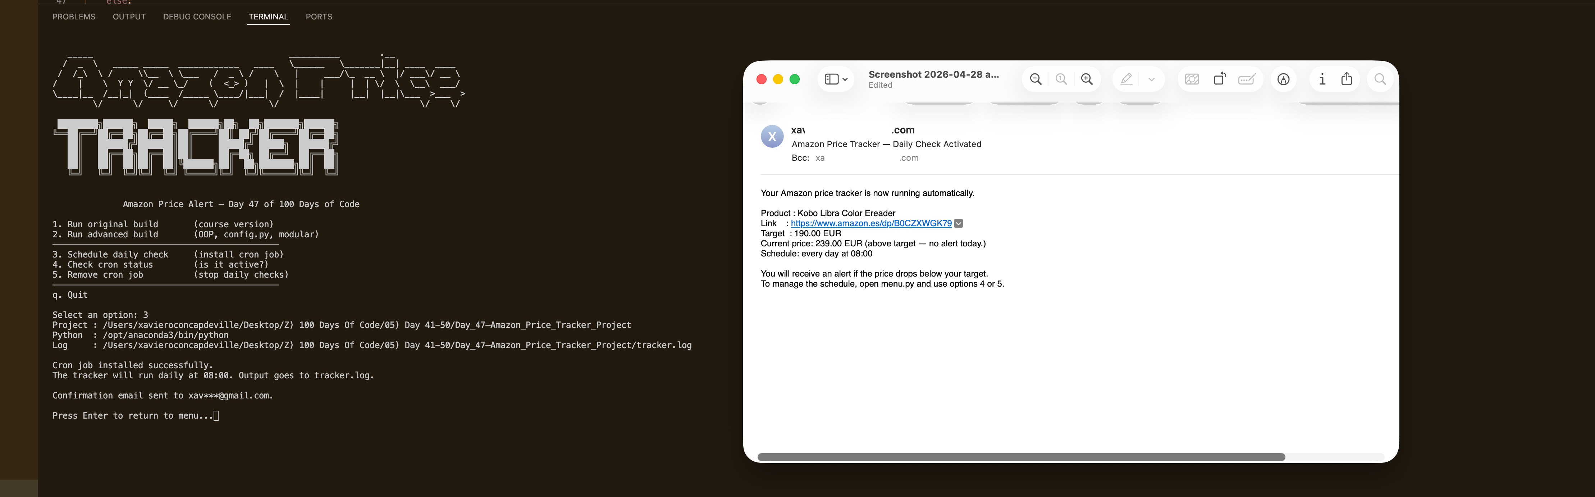Click the terminal cursor after 'return to menu...'
This screenshot has height=497, width=1595.
[216, 416]
